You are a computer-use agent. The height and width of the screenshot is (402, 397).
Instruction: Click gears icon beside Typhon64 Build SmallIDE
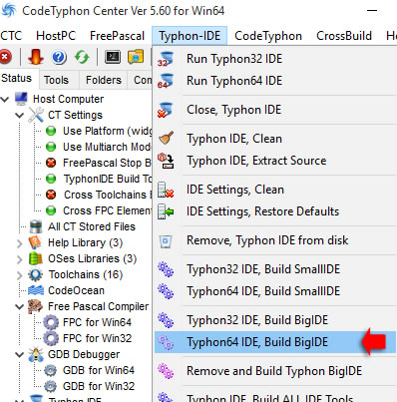(x=166, y=291)
